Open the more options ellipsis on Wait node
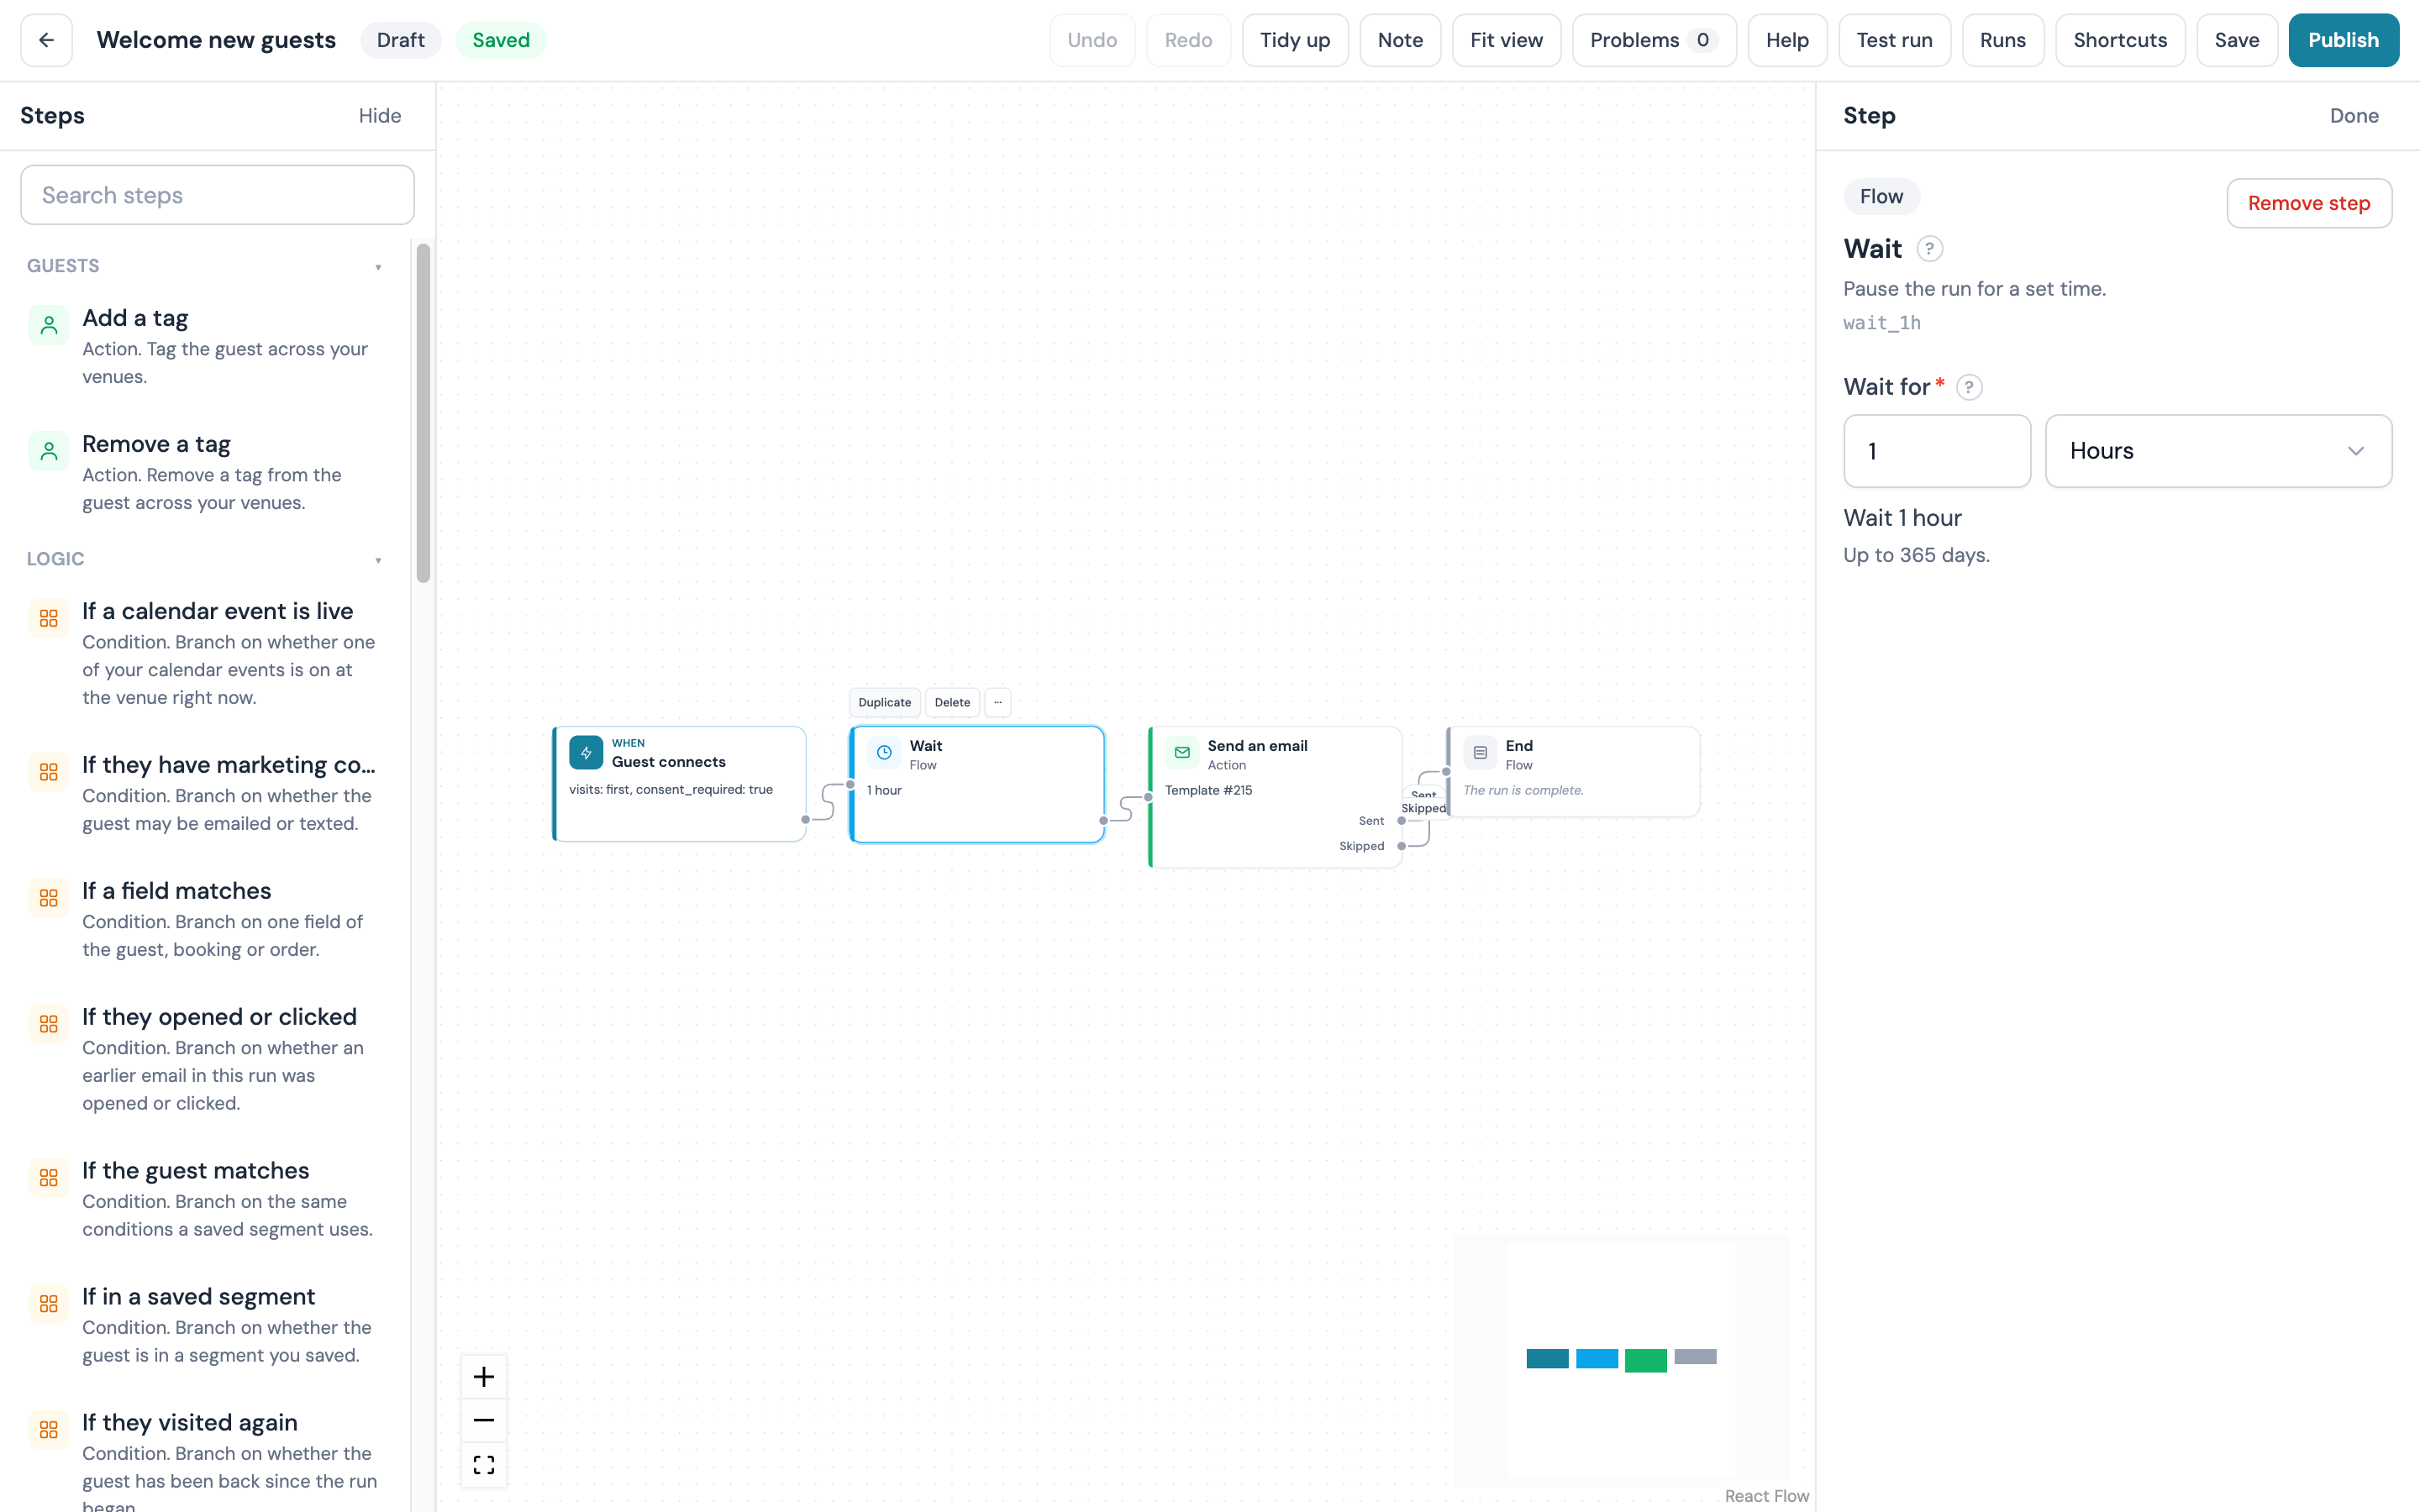This screenshot has height=1512, width=2420. click(997, 702)
